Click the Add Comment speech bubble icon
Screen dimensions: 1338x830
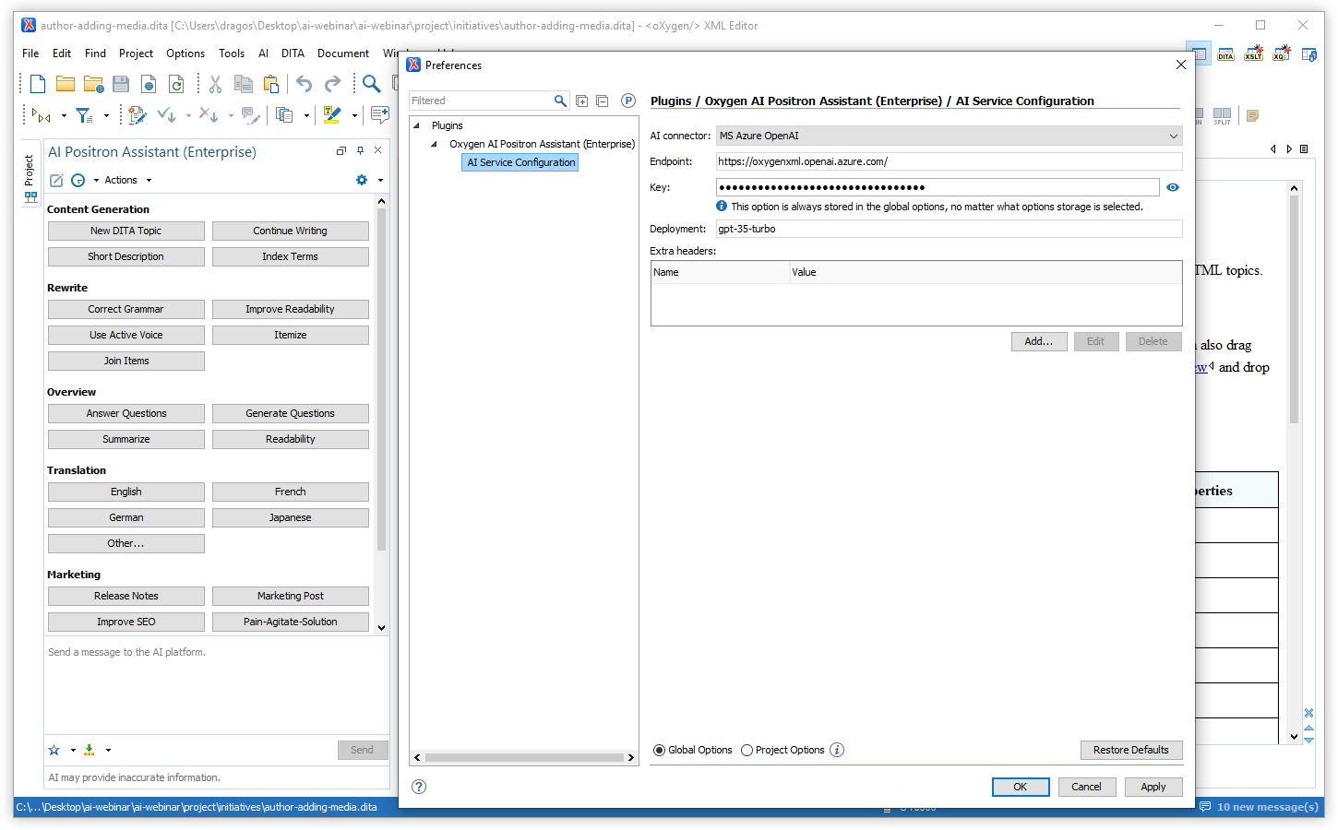coord(379,114)
